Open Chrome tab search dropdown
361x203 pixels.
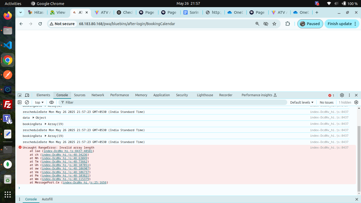pyautogui.click(x=21, y=12)
